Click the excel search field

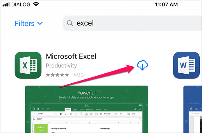(132, 23)
